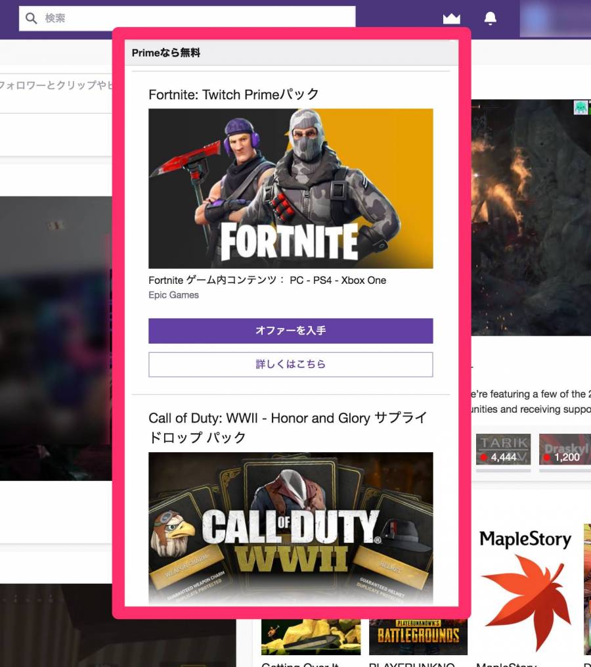The height and width of the screenshot is (667, 591).
Task: Open the Call of Duty WWII banner image
Action: coord(291,528)
